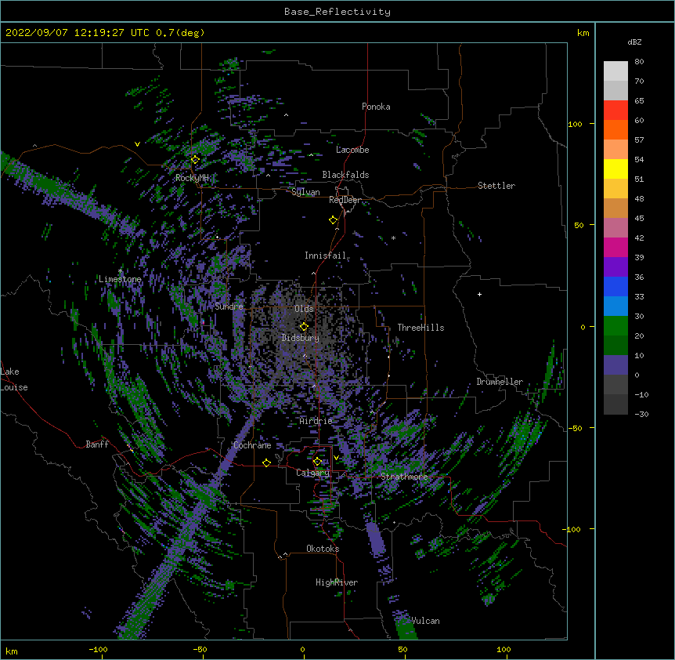
Task: Pick the purple 39 dBZ legend swatch
Action: (615, 267)
